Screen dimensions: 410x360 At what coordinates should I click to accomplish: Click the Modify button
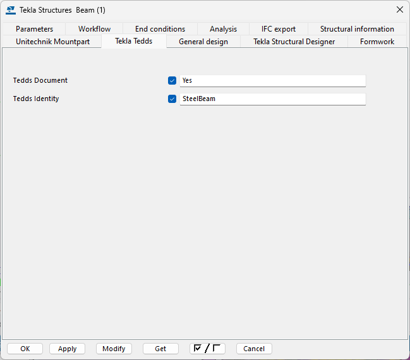114,349
